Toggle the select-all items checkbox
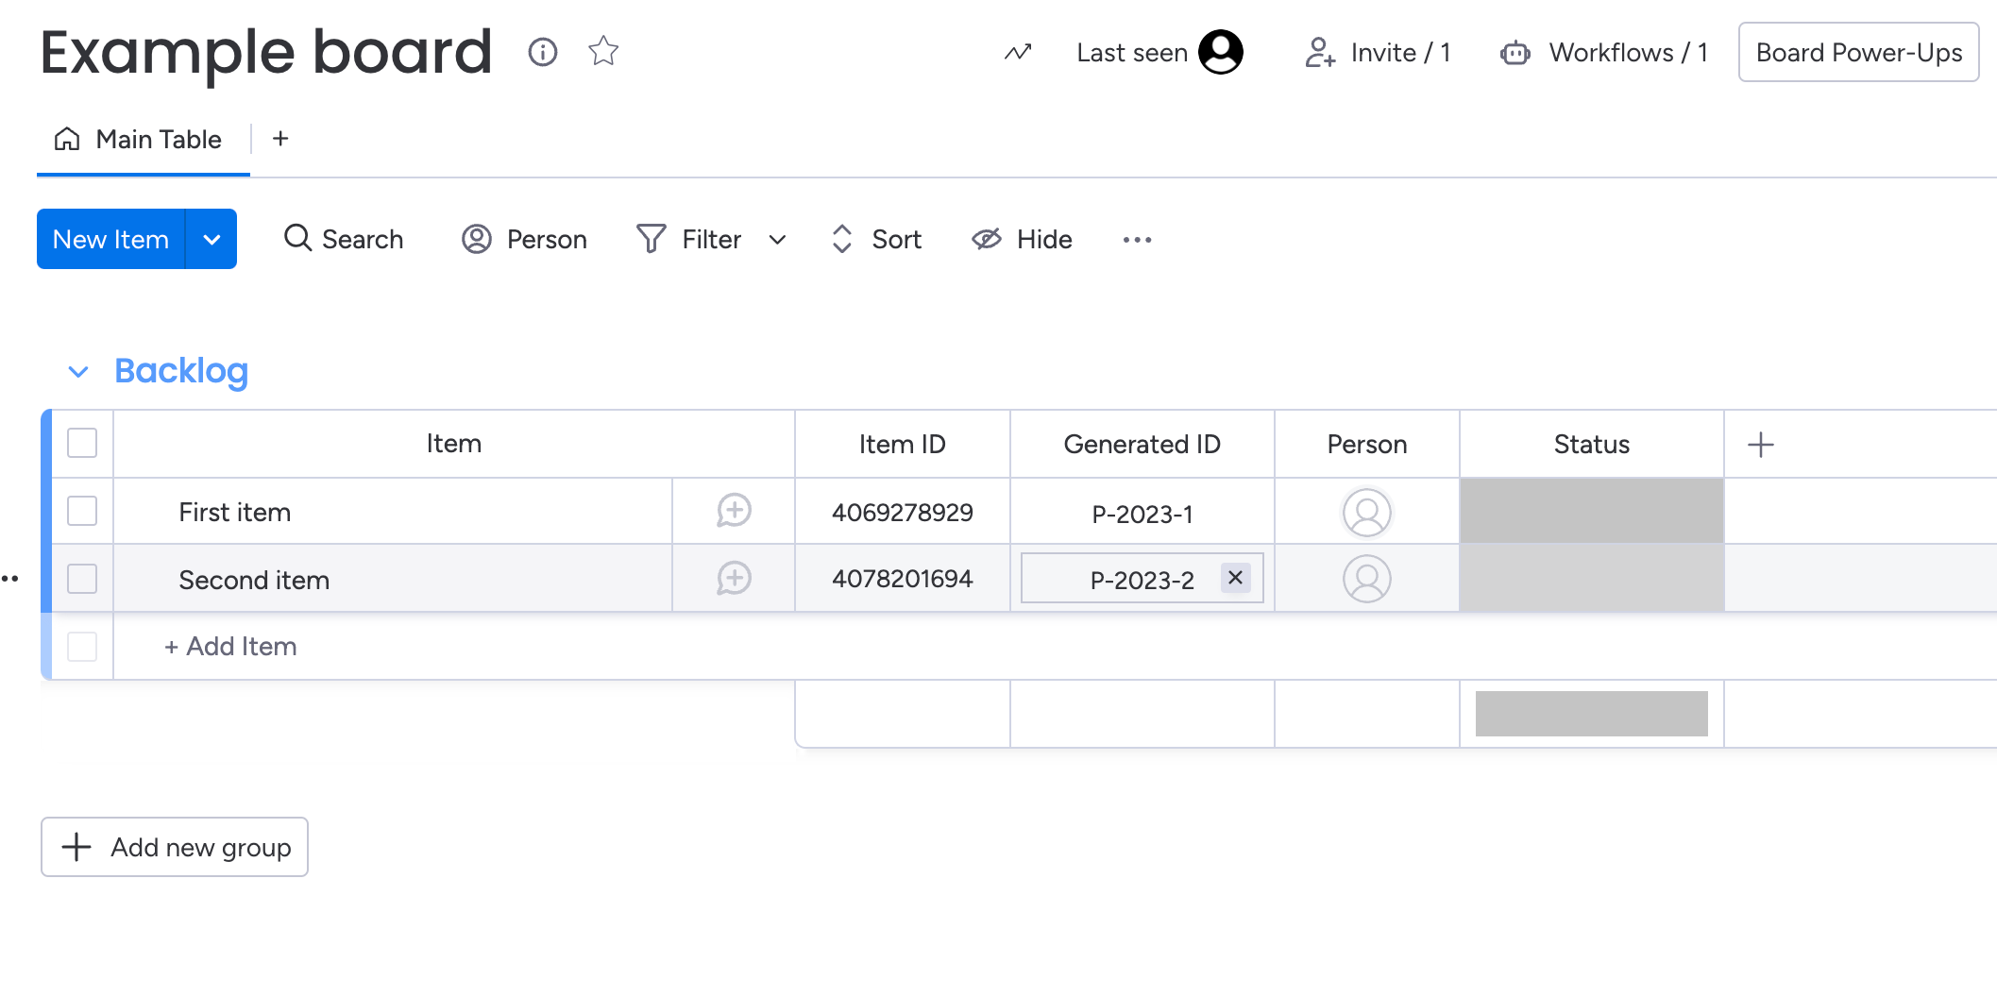The image size is (1997, 997). coord(82,443)
